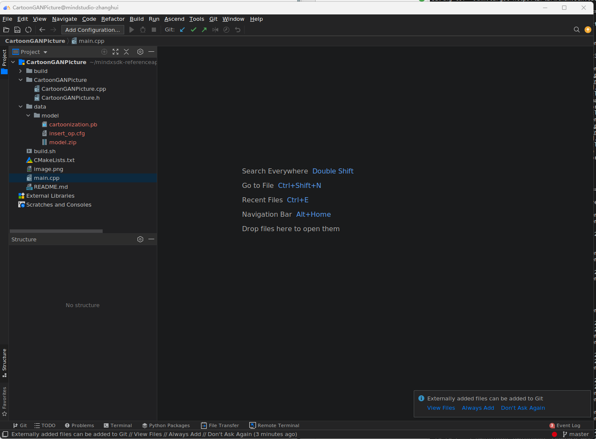Open the Terminal tab at the bottom
596x439 pixels.
coord(118,425)
